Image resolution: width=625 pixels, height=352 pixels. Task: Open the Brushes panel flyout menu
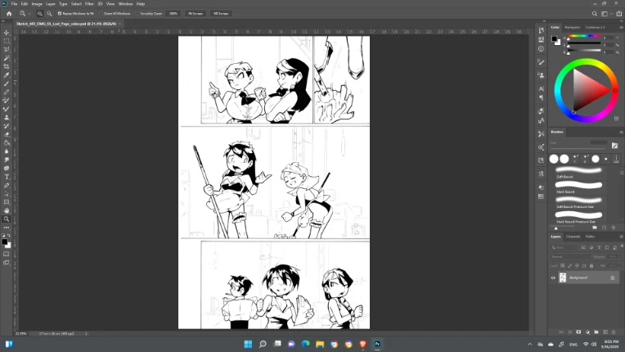click(x=621, y=132)
